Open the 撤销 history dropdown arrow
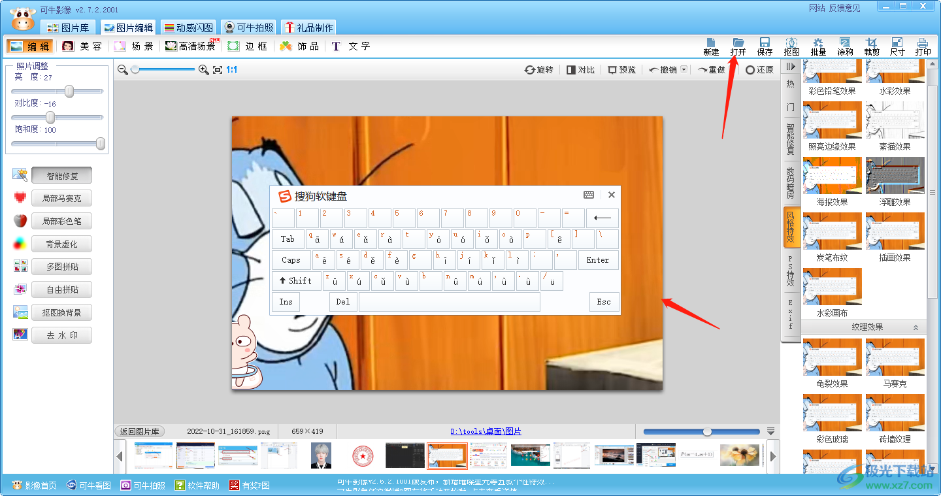 [684, 70]
